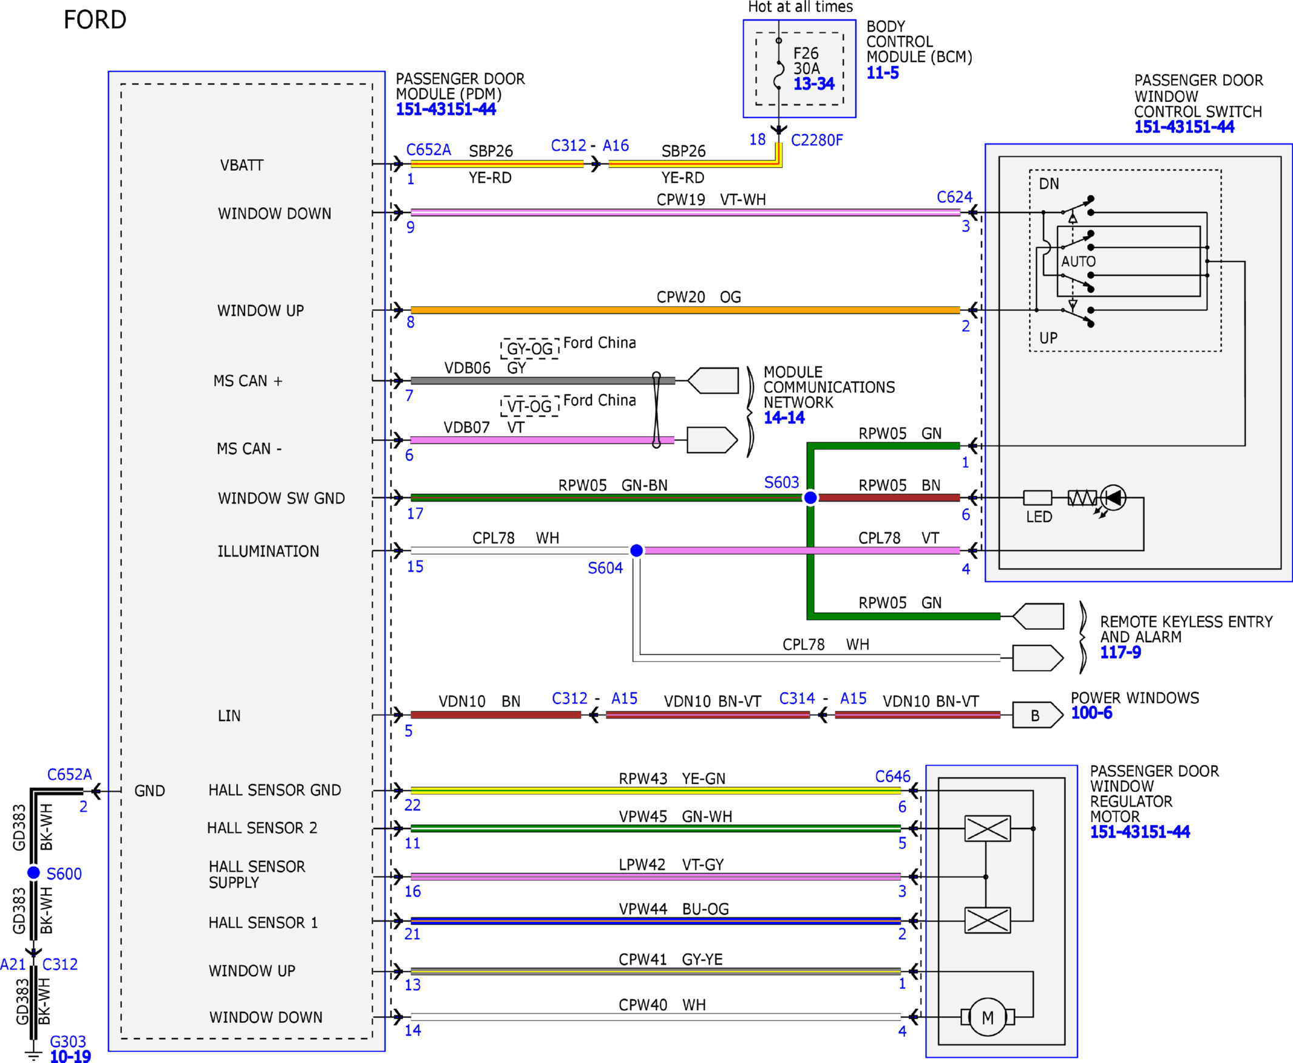Click the MS CAN + pin label
The width and height of the screenshot is (1293, 1063).
click(248, 381)
